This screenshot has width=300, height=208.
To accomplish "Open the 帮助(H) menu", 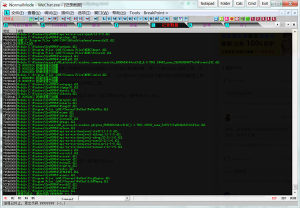I will (119, 13).
